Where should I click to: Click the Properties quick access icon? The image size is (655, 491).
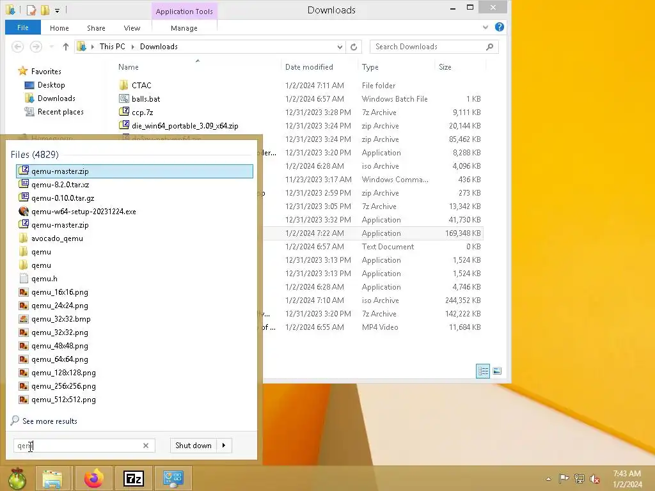point(31,10)
